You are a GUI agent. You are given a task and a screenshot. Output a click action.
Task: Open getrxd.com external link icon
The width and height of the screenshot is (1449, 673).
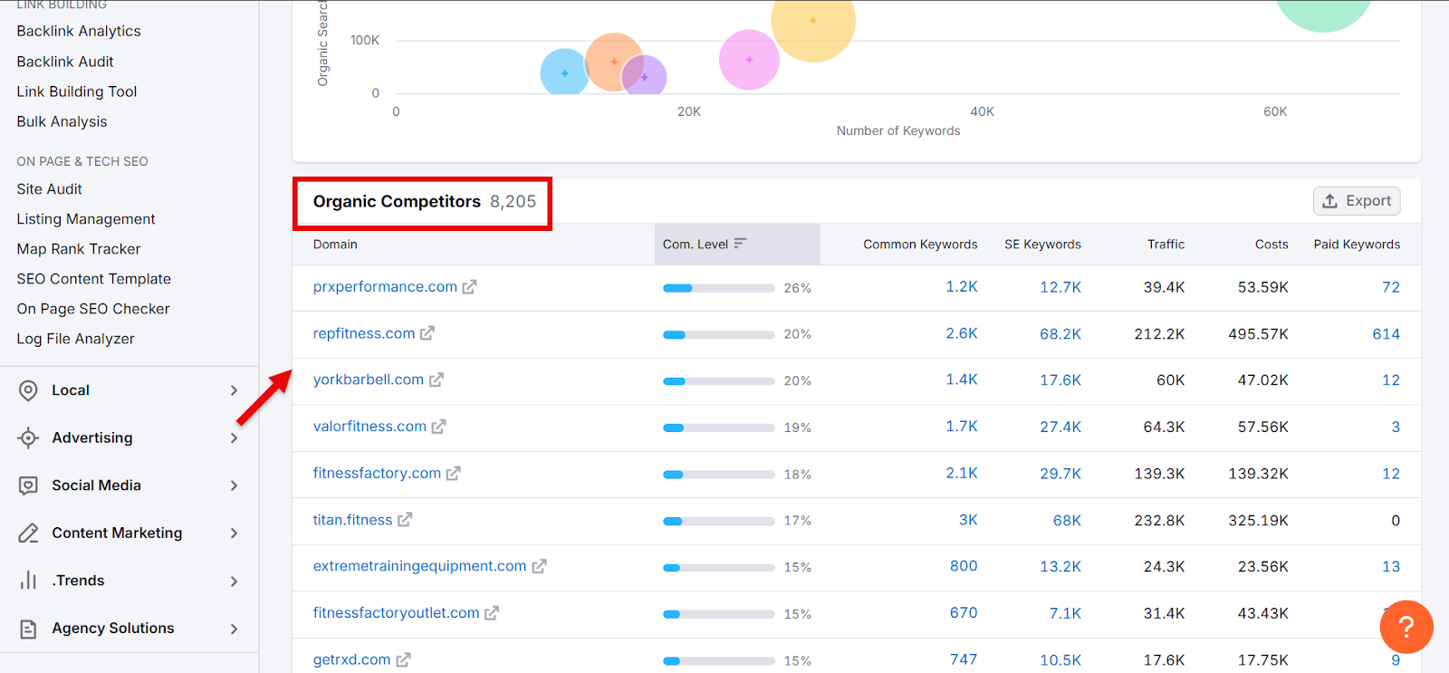[x=403, y=660]
